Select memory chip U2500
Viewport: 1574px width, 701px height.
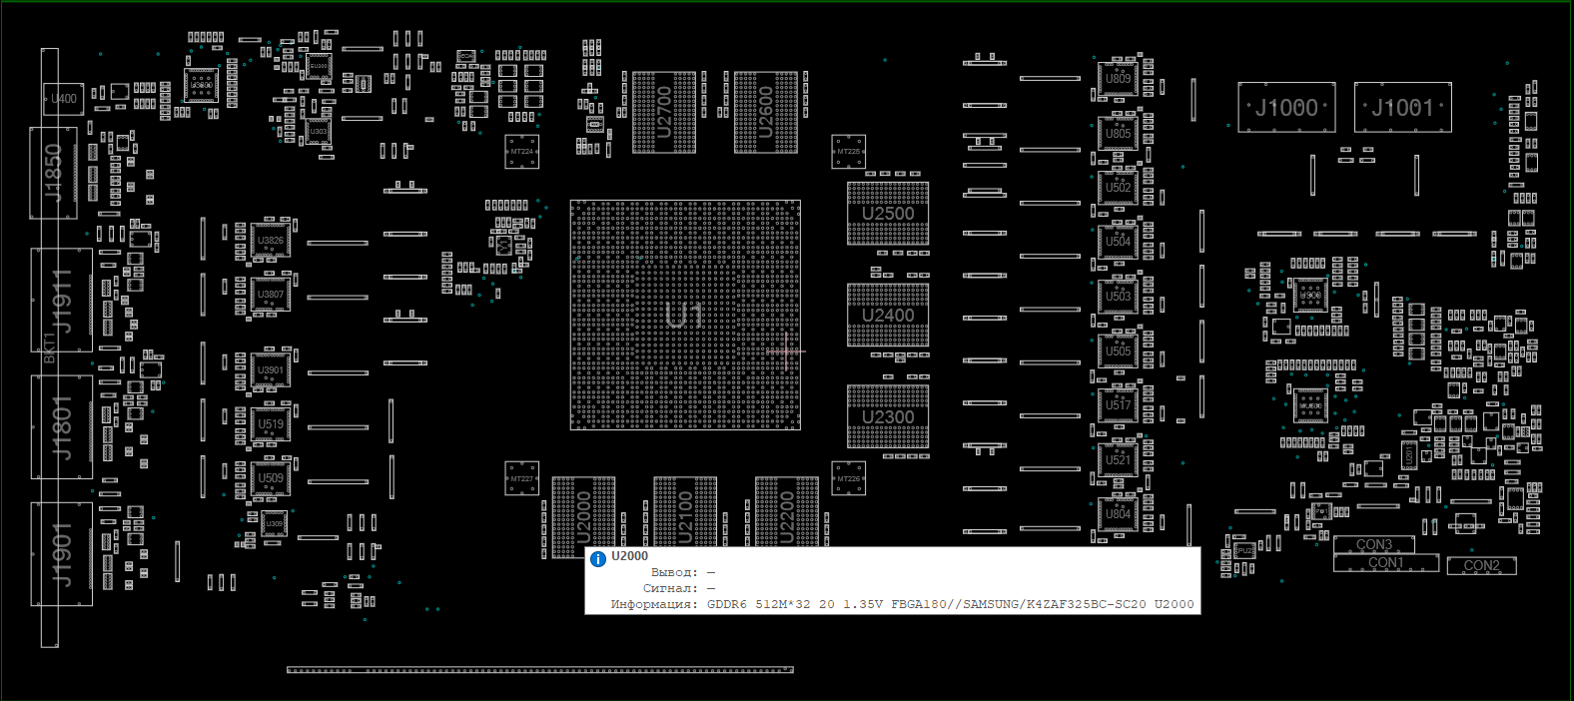pos(887,214)
